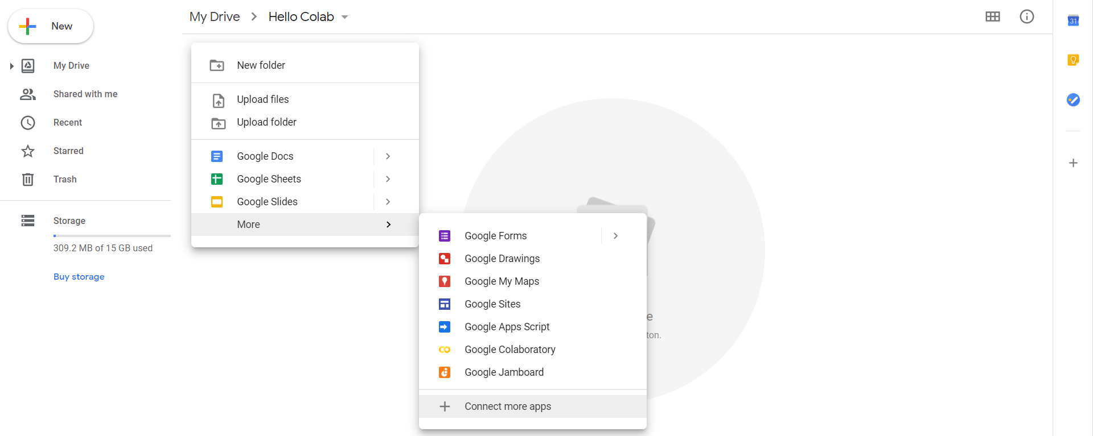The image size is (1093, 436).
Task: Open the Buy storage link
Action: (79, 277)
